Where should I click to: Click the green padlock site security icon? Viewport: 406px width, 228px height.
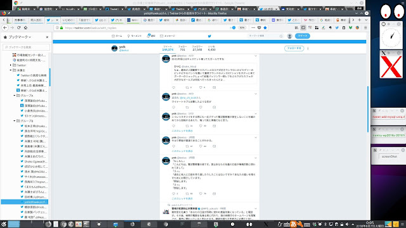tap(62, 28)
